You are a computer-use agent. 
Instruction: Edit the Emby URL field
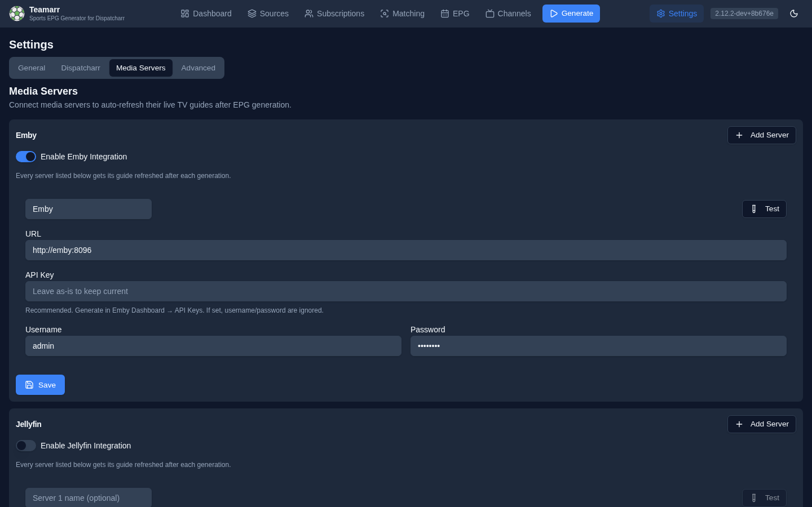click(406, 250)
